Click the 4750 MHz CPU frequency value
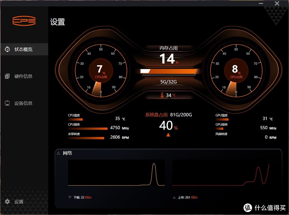This screenshot has width=289, height=215. [x=119, y=128]
